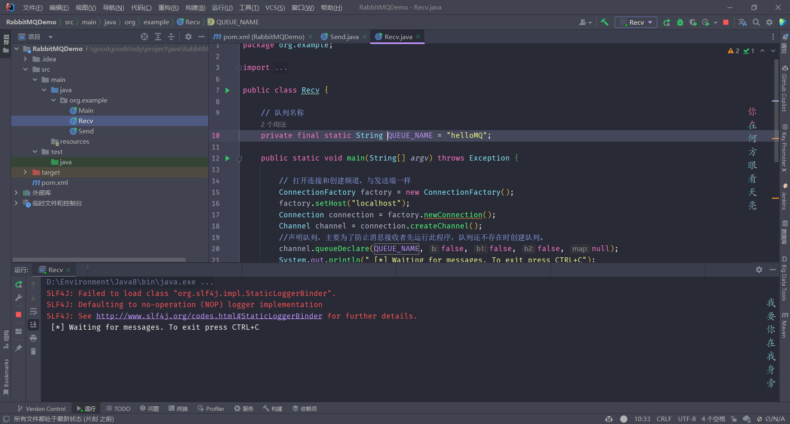This screenshot has height=424, width=790.
Task: Toggle scroll to end in Run console
Action: pos(33,324)
